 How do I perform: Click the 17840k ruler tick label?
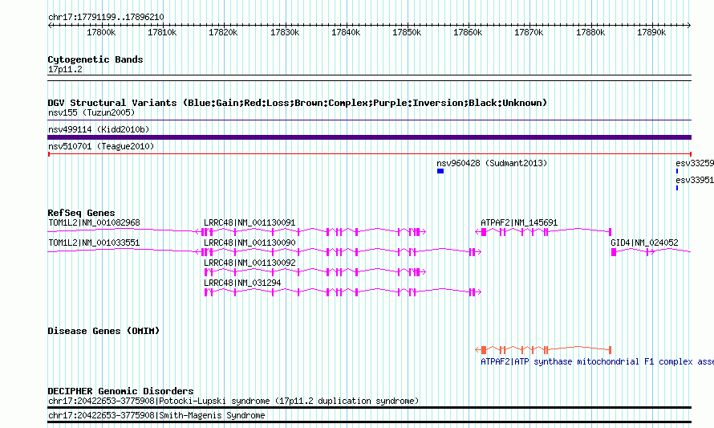tap(346, 33)
